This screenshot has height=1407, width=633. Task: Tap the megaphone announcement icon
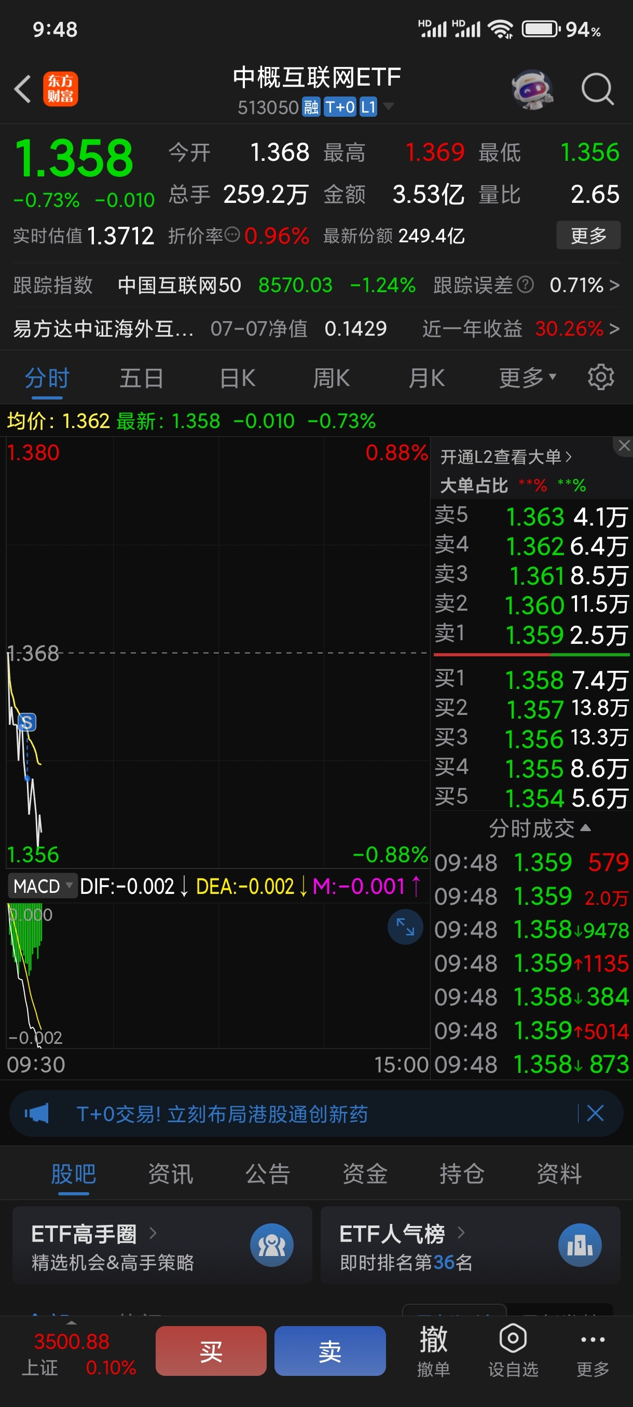37,1113
